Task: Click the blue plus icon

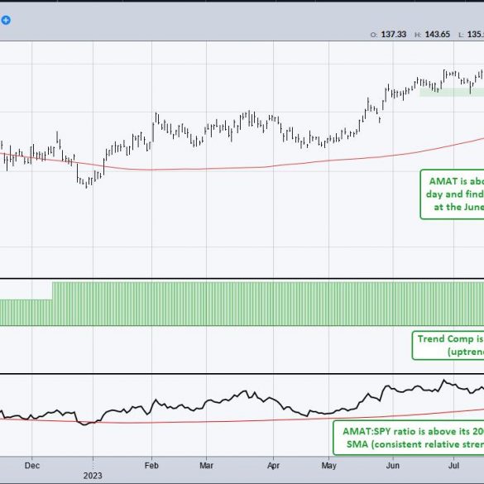Action: [x=6, y=21]
